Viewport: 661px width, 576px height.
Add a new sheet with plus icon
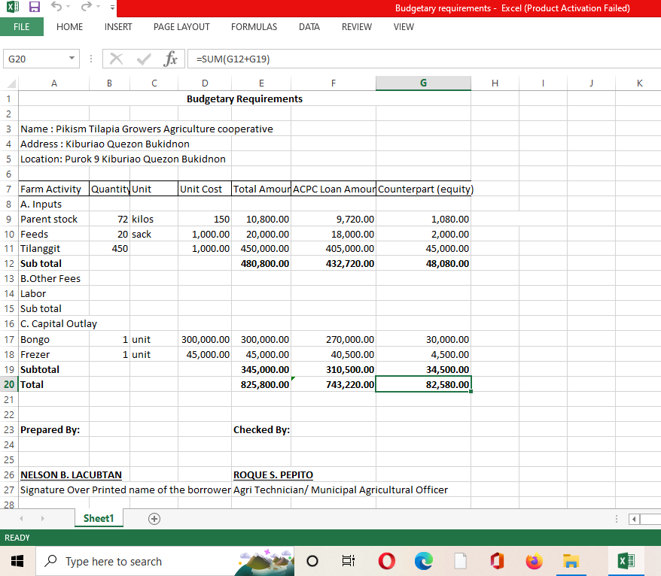(154, 518)
